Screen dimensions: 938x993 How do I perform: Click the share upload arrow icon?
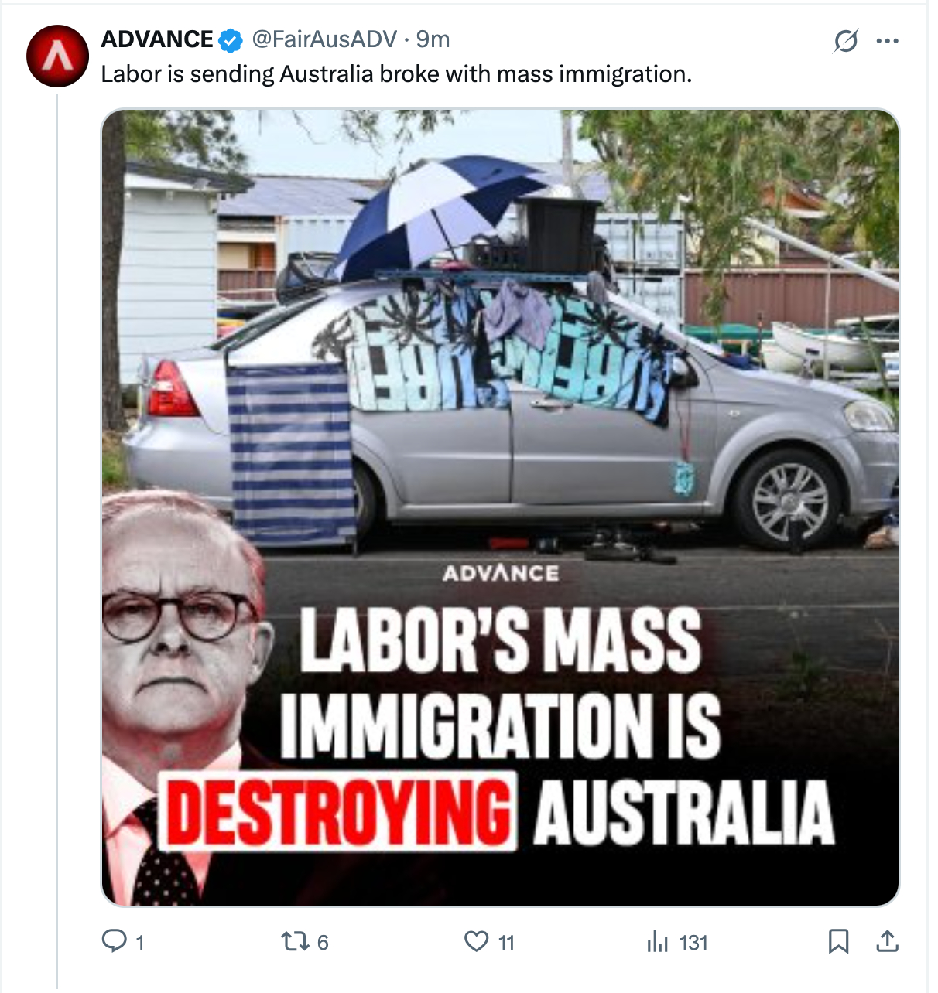887,940
